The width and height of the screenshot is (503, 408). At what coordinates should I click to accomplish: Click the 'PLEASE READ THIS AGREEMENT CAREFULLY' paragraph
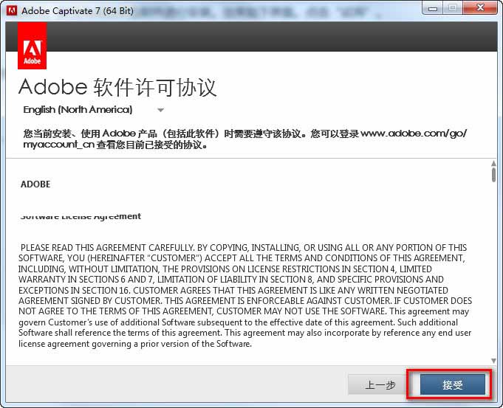coord(245,296)
